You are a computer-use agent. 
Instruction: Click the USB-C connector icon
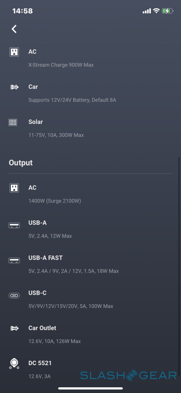[14, 296]
